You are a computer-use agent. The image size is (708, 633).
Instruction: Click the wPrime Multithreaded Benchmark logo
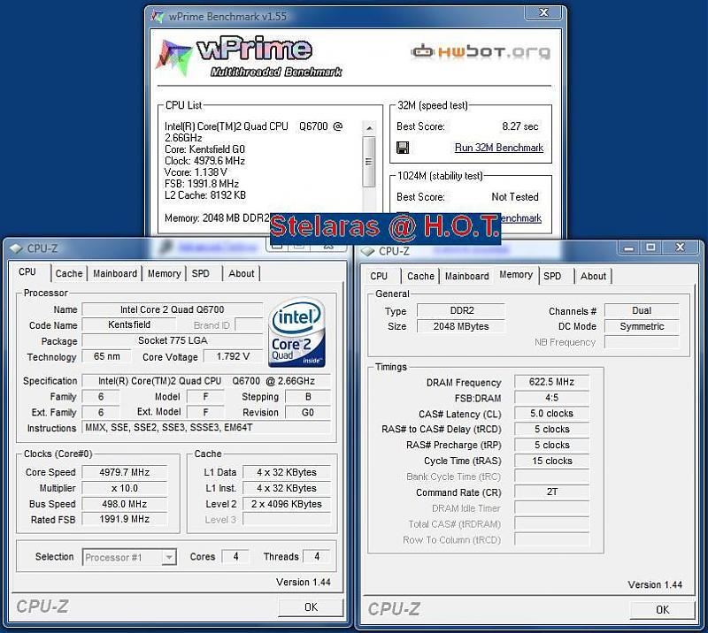(249, 57)
